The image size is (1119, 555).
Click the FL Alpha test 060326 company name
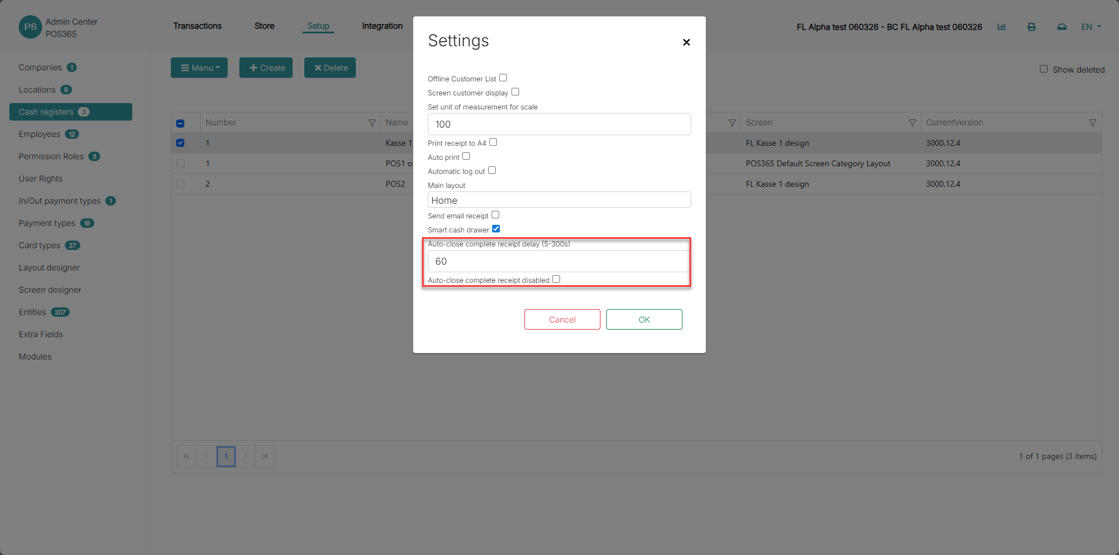click(889, 27)
